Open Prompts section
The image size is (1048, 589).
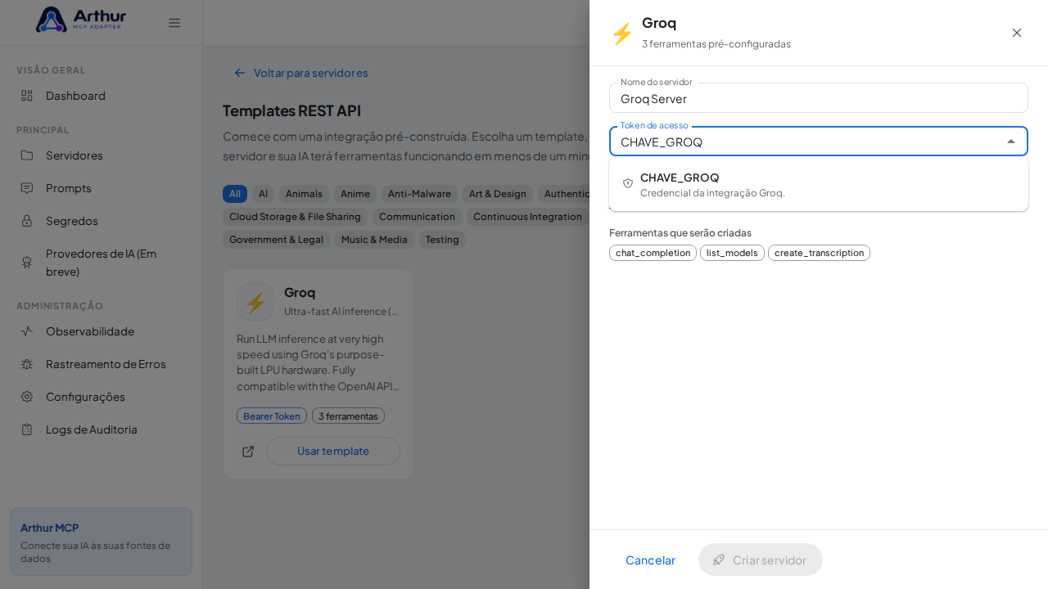[102, 188]
